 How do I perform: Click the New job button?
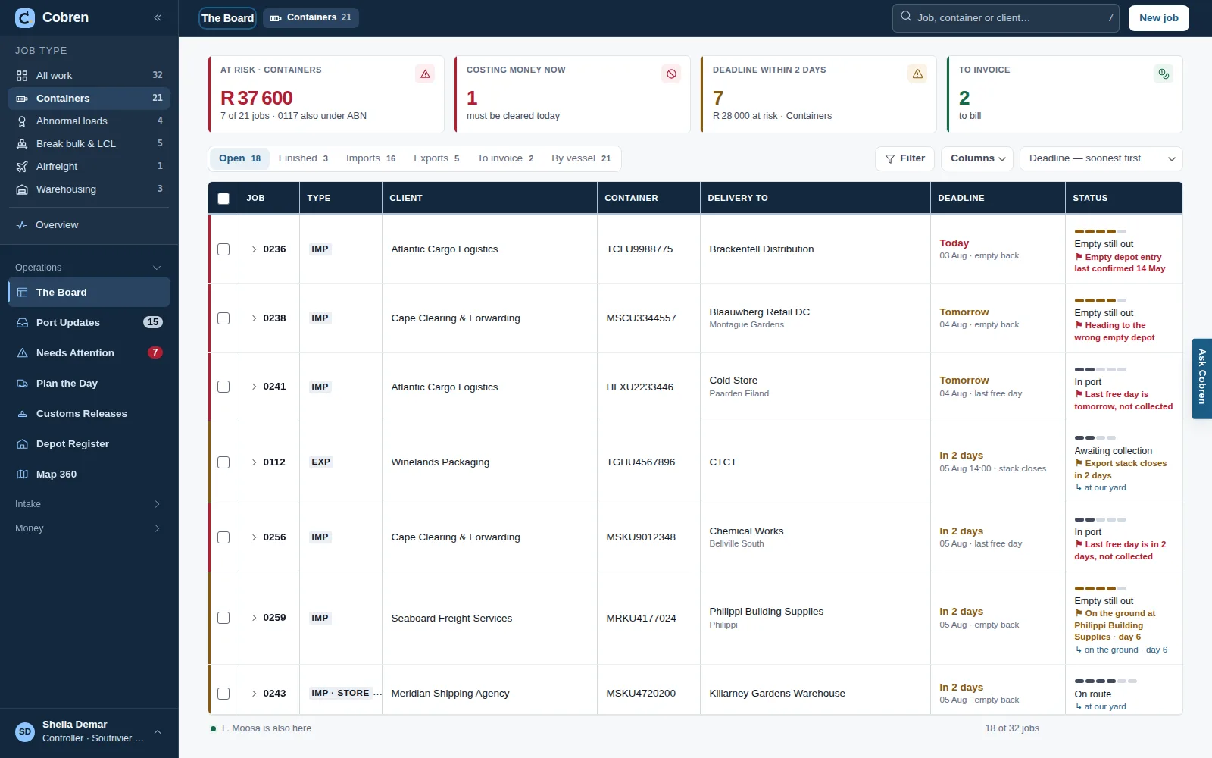pos(1159,18)
